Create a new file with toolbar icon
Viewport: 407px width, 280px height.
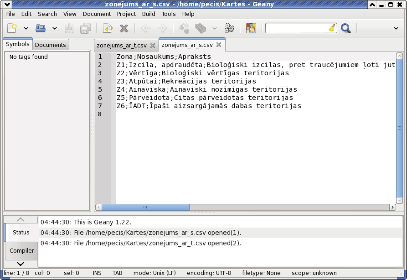(12, 28)
